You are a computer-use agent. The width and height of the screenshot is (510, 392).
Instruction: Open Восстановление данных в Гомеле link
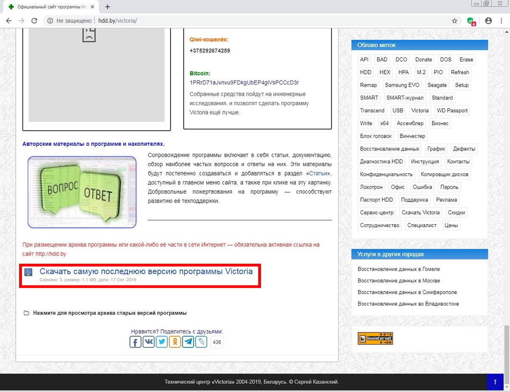(399, 269)
